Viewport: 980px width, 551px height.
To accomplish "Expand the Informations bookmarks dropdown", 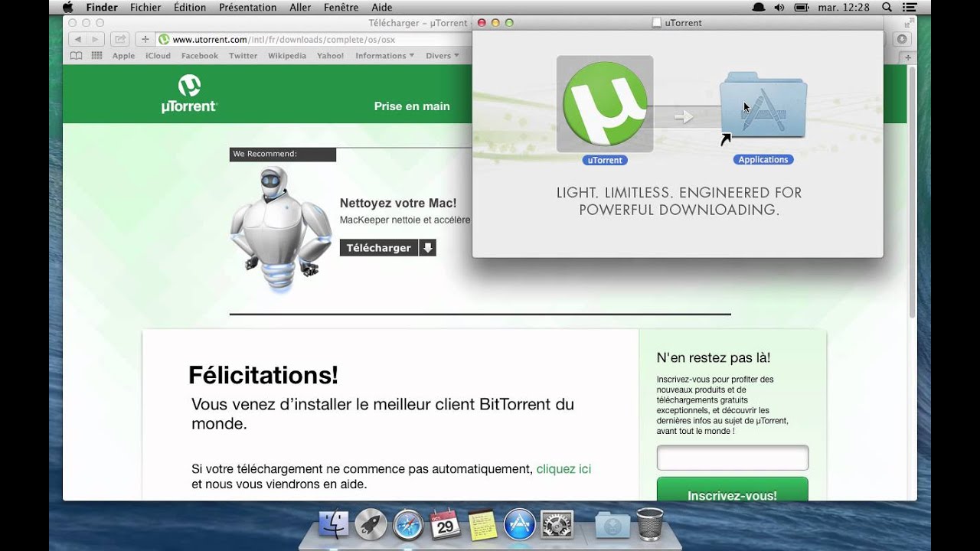I will click(x=384, y=56).
